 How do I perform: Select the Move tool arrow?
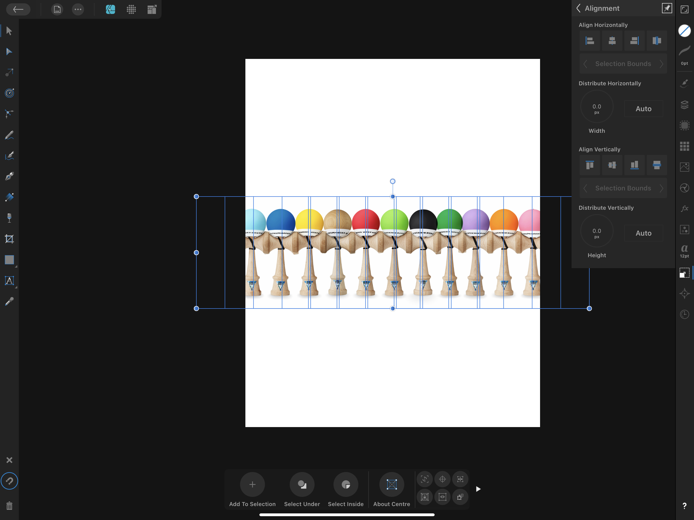(x=9, y=31)
